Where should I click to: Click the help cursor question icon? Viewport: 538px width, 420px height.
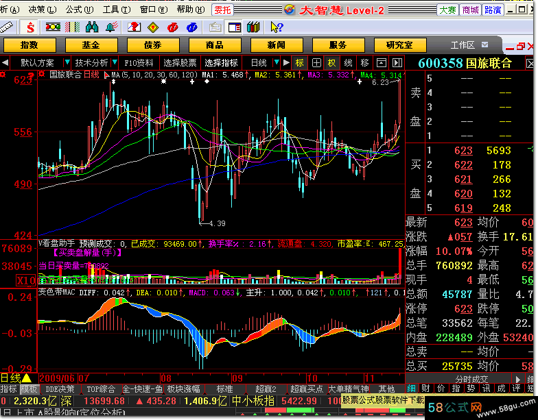tap(276, 27)
